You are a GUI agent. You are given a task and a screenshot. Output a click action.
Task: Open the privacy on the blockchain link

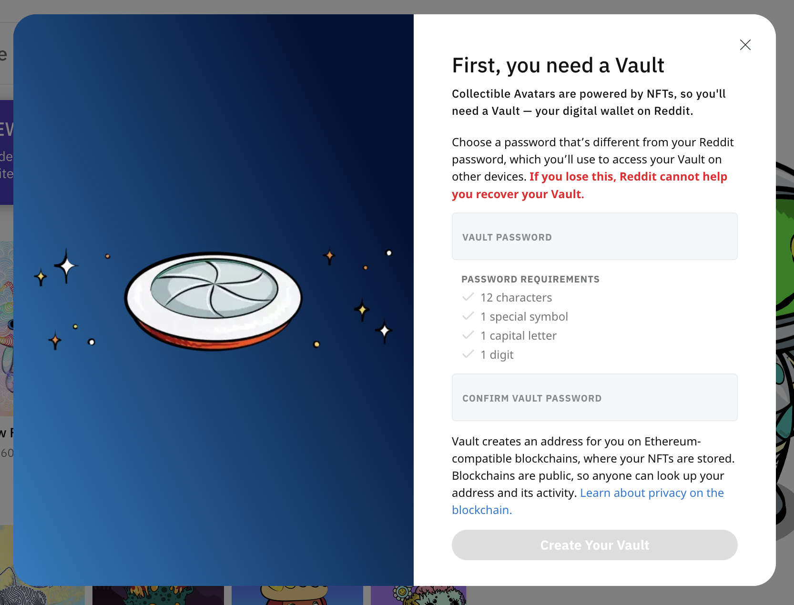pos(588,501)
